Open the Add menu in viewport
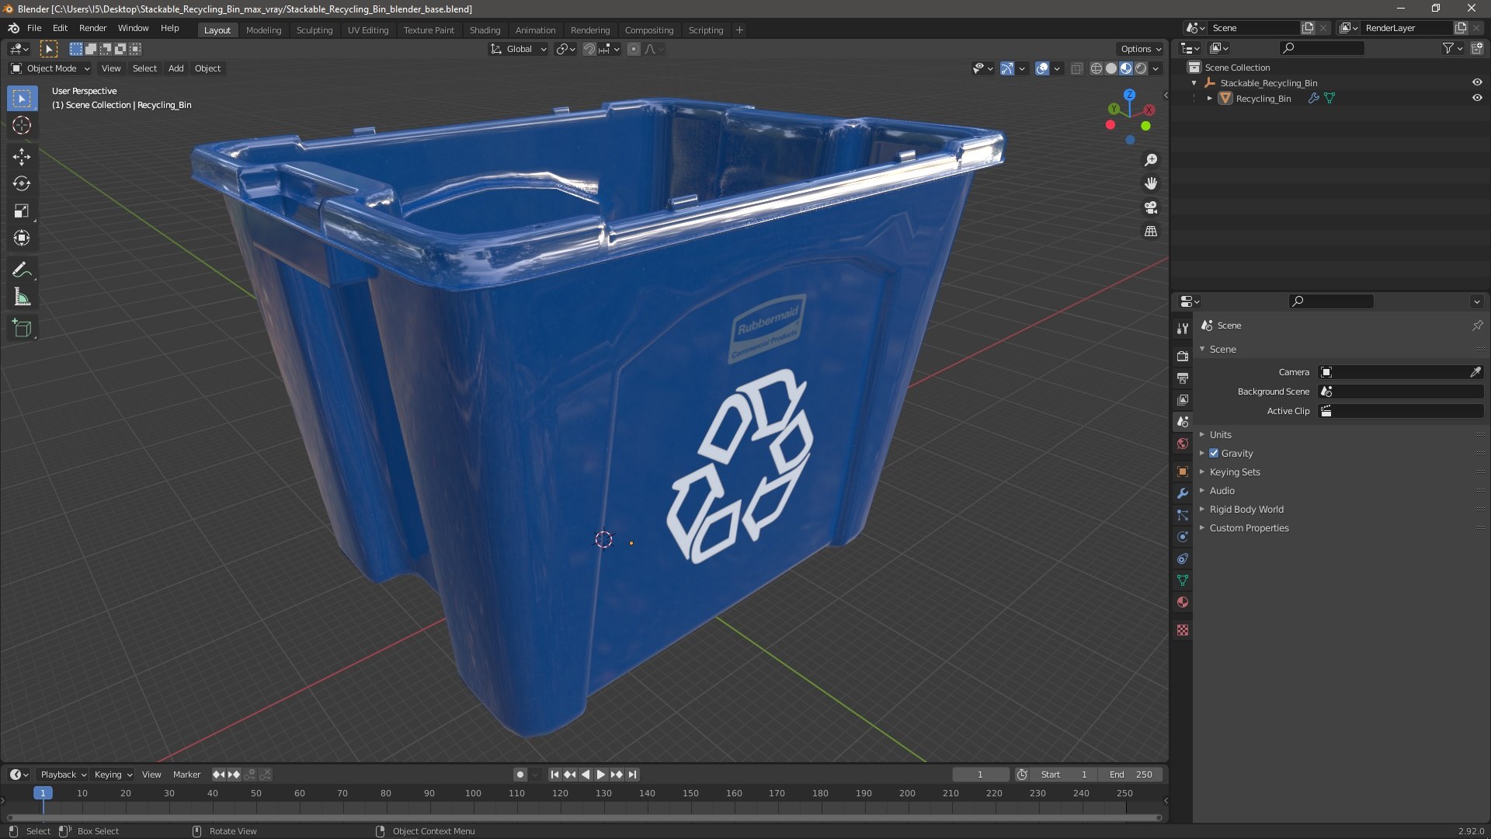This screenshot has width=1491, height=839. click(x=176, y=68)
